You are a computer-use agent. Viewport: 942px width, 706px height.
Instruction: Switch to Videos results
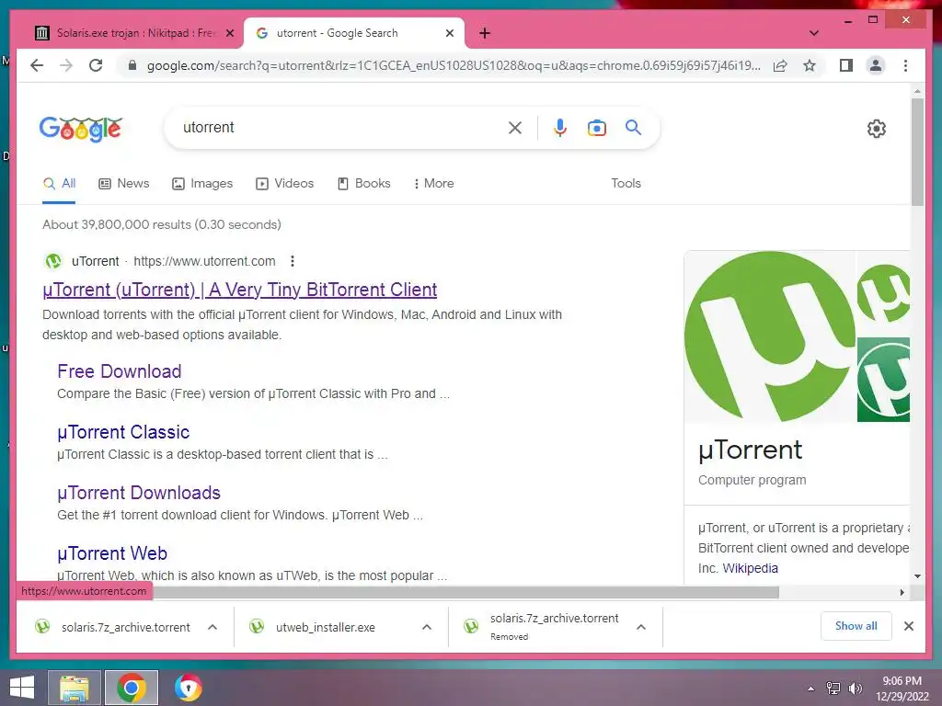coord(285,183)
